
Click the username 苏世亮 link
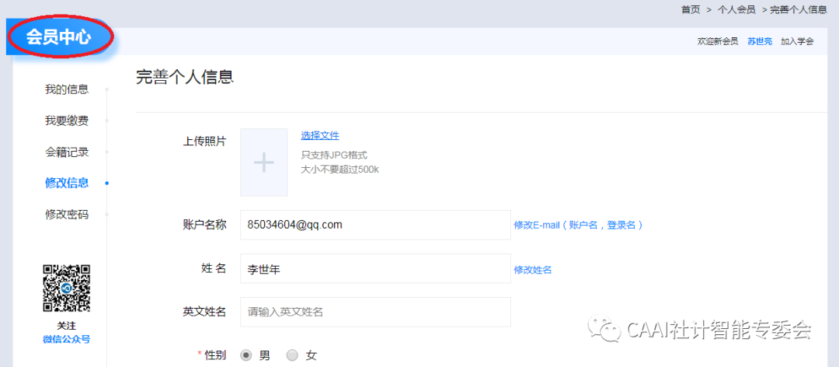pyautogui.click(x=760, y=41)
